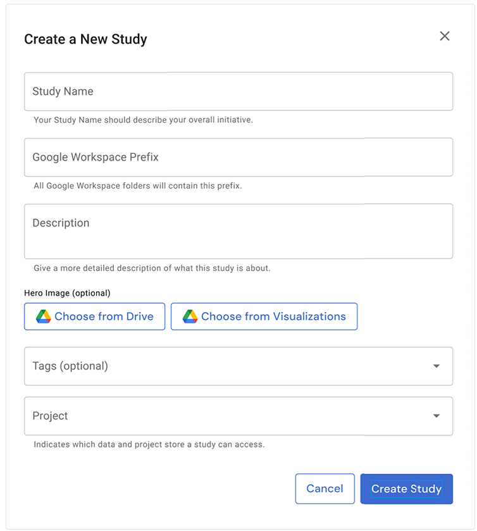Select the Description text area

point(238,231)
